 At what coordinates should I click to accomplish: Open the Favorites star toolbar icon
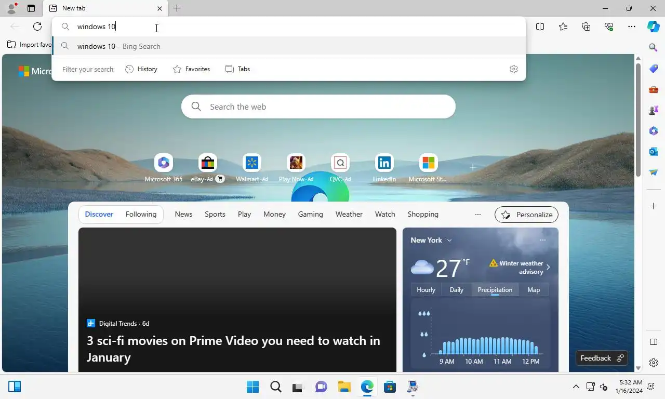pos(563,26)
